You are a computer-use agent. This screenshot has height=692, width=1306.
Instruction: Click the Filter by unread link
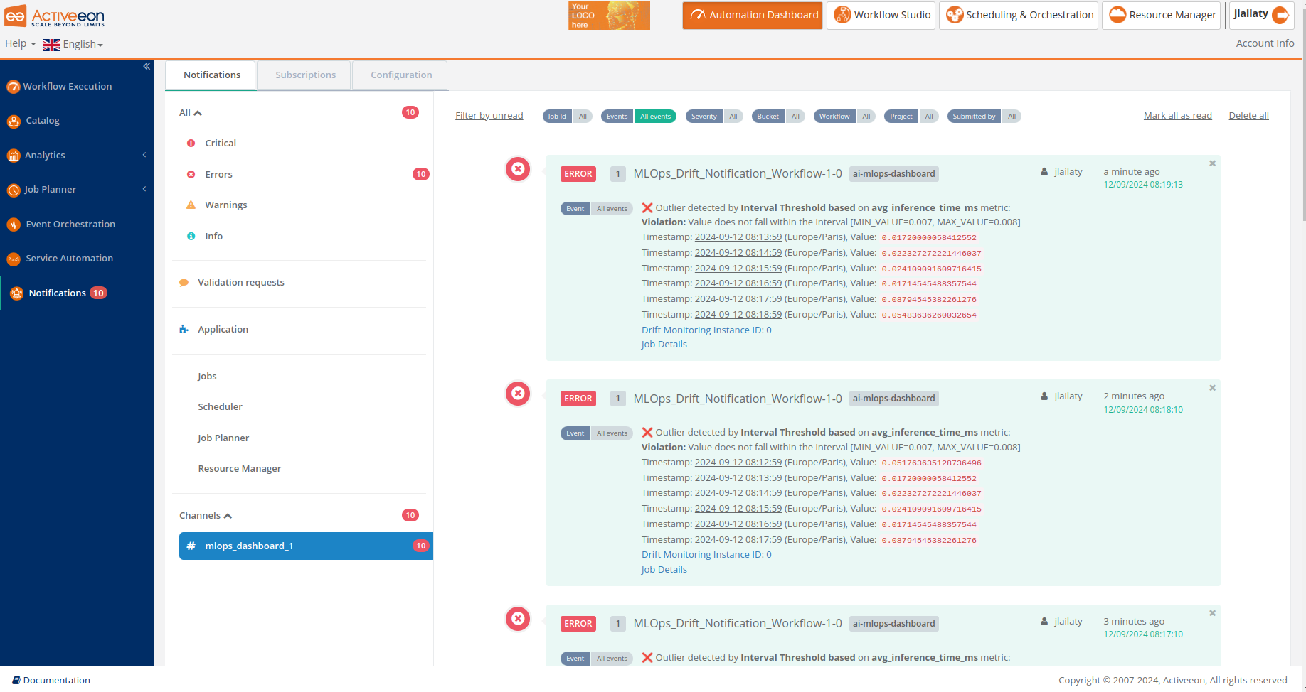(489, 116)
